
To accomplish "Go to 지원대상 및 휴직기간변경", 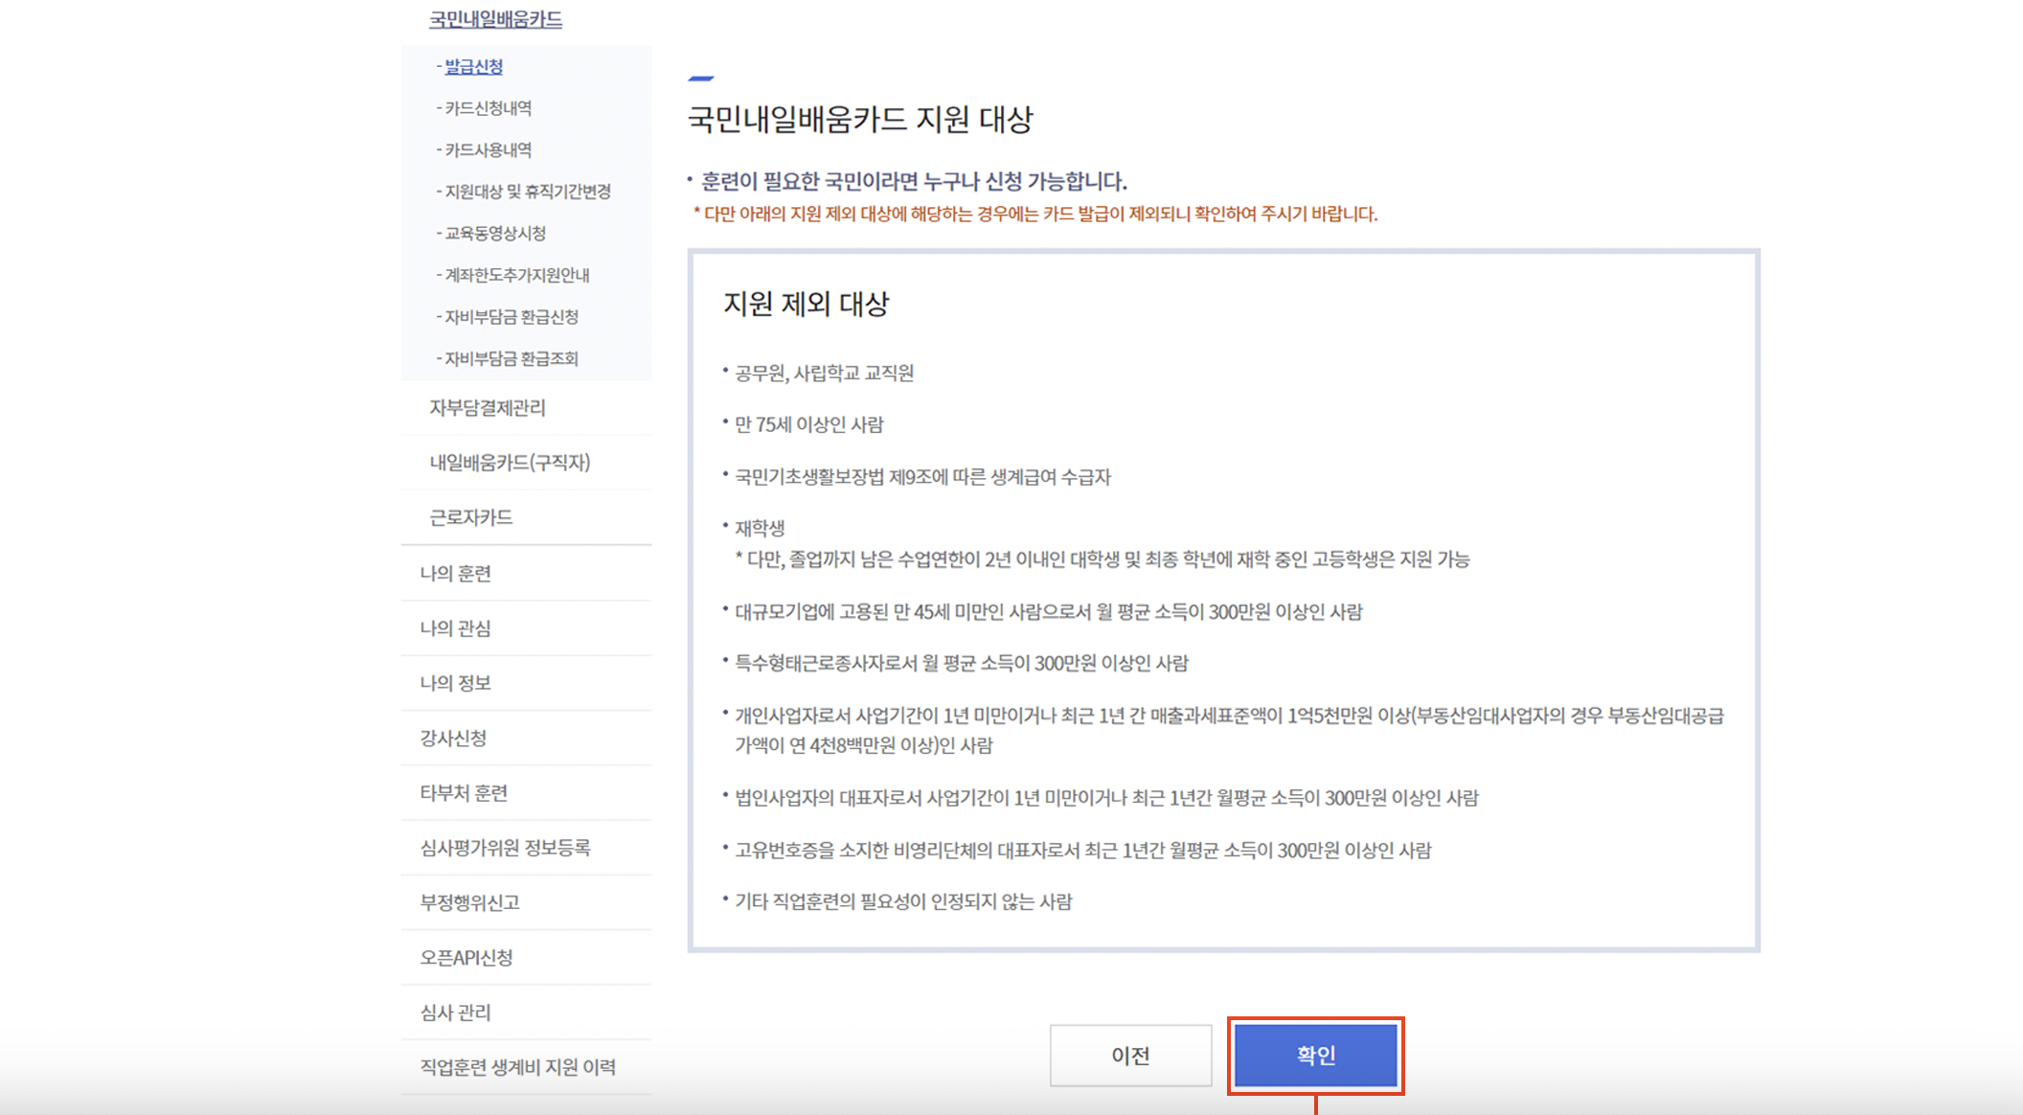I will click(527, 192).
